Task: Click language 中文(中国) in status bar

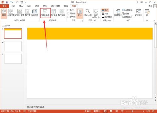Action: 32,111
